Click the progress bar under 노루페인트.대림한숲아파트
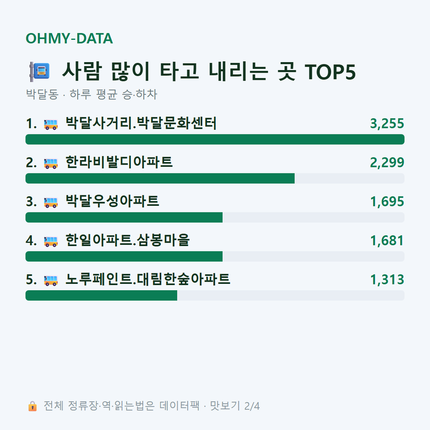The image size is (430, 430). pos(215,295)
